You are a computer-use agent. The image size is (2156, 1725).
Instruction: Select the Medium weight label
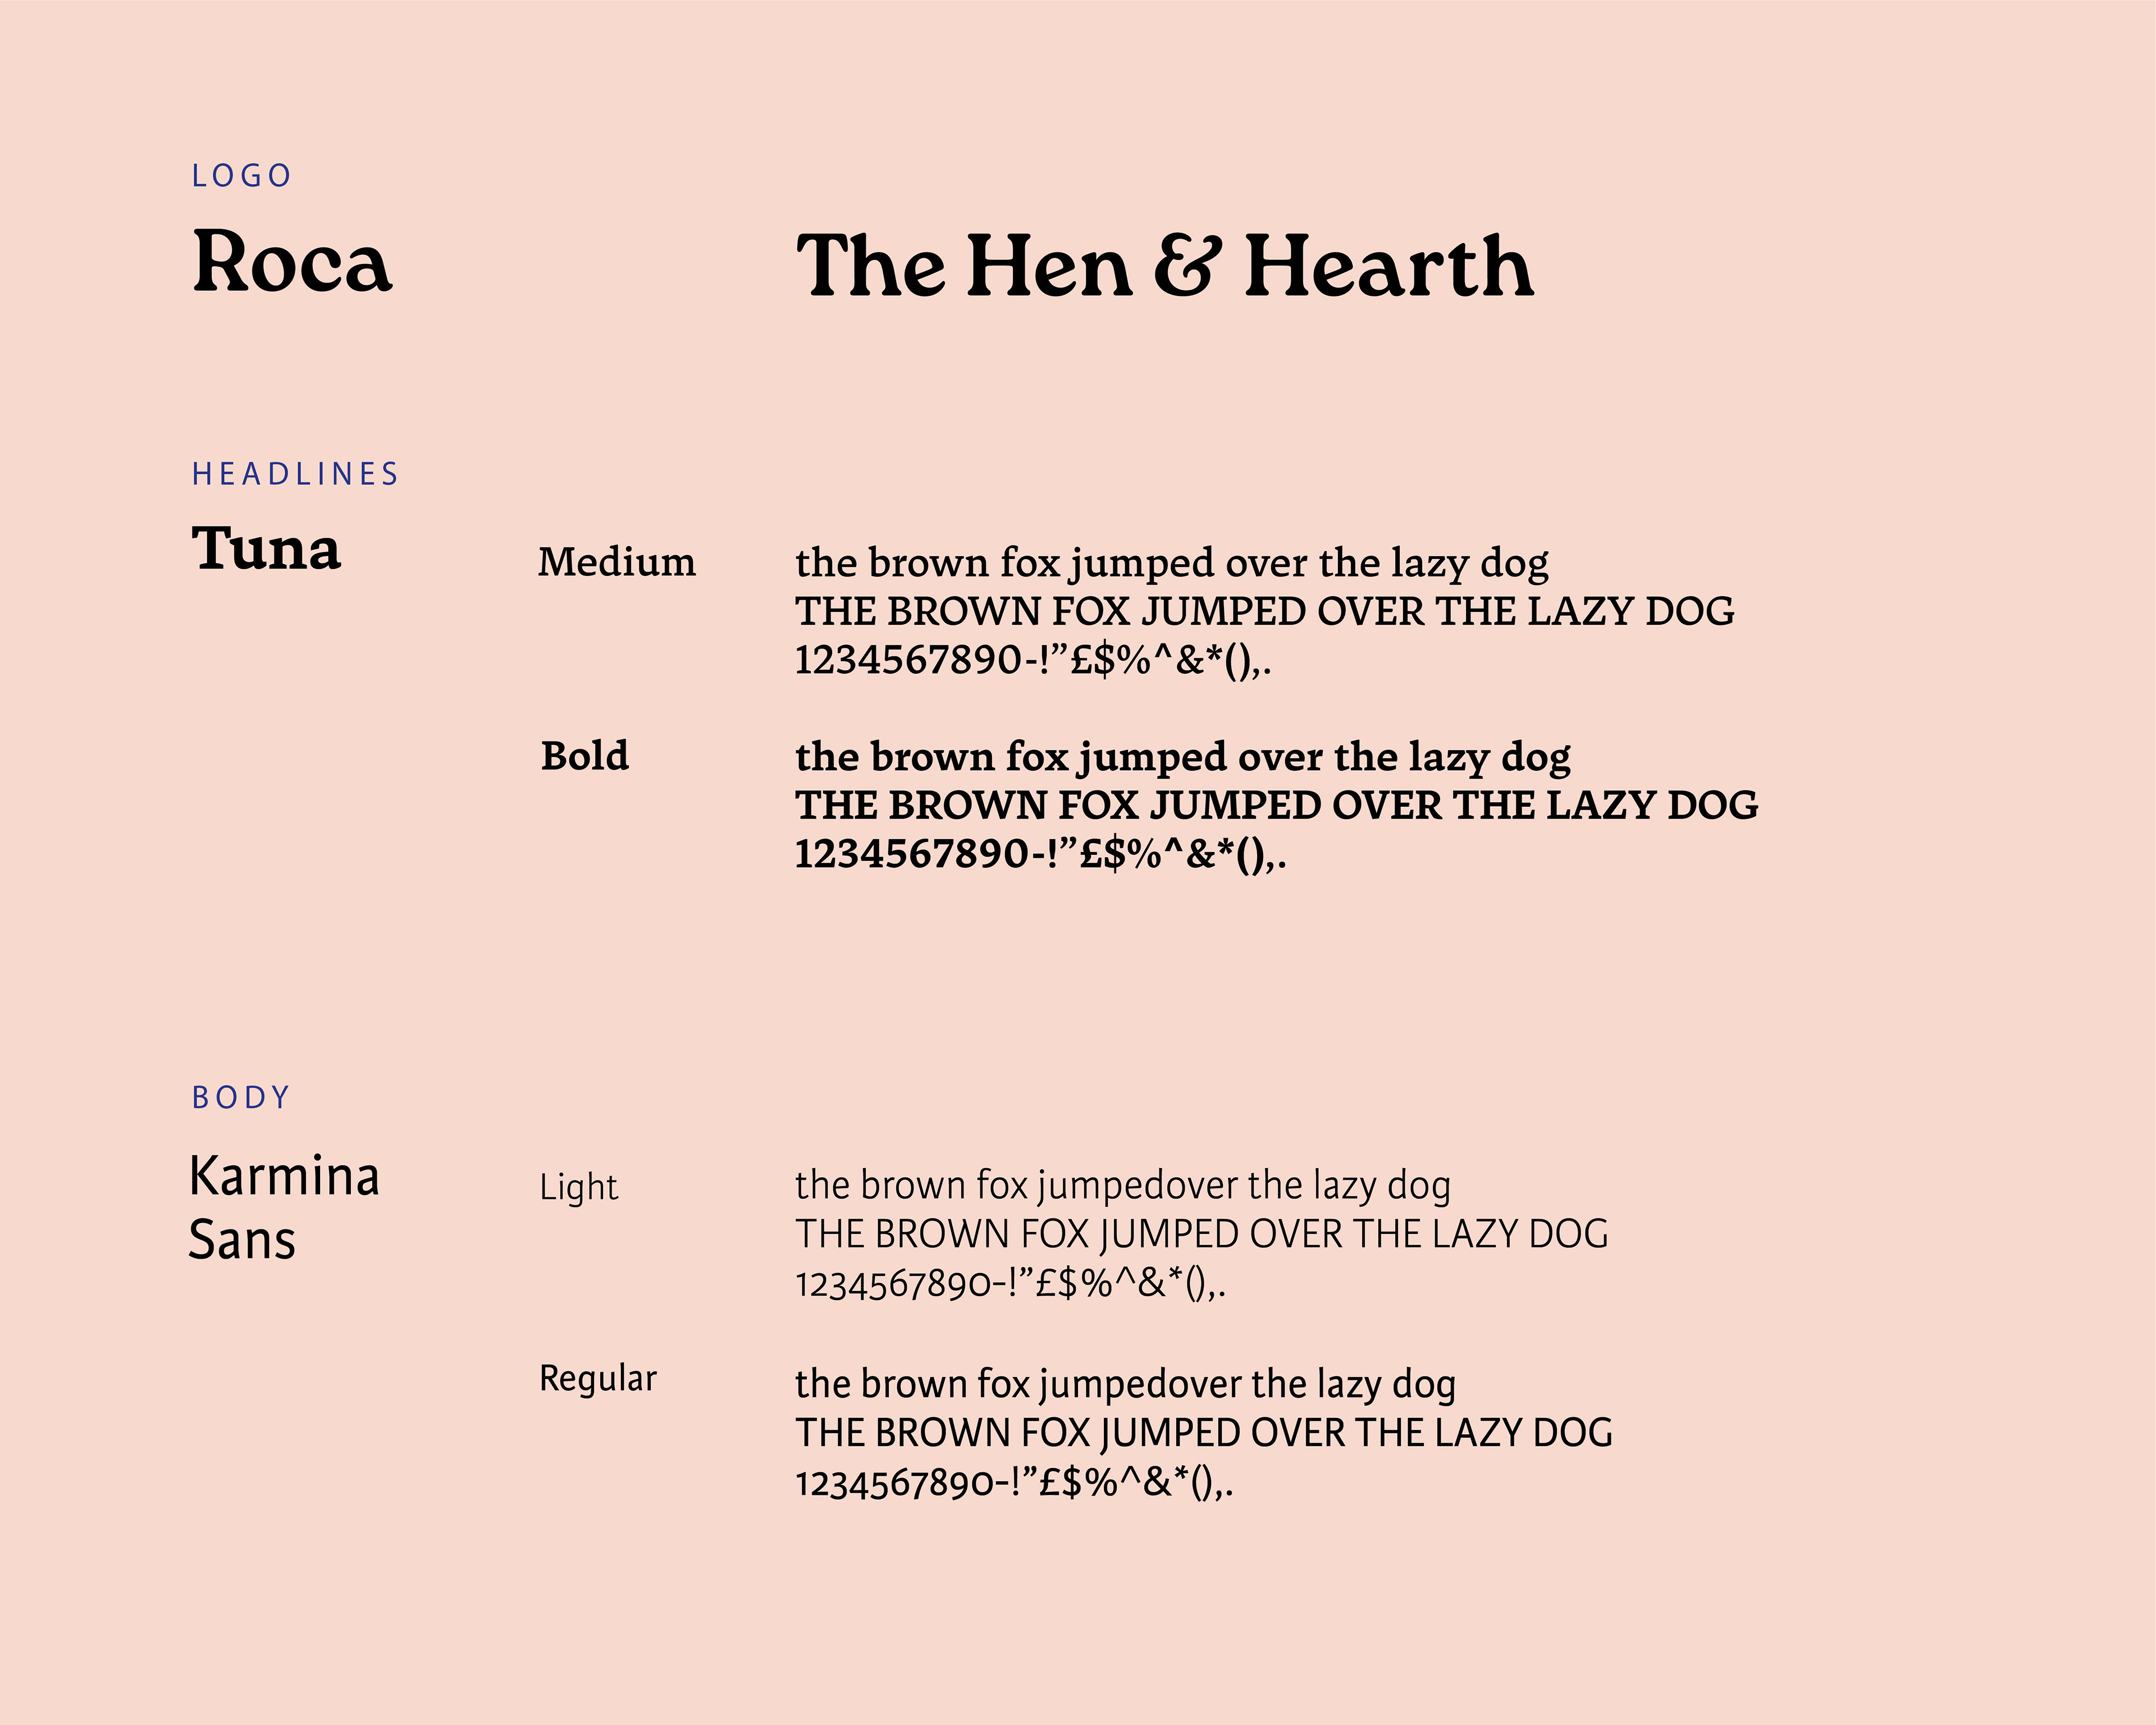click(x=617, y=562)
